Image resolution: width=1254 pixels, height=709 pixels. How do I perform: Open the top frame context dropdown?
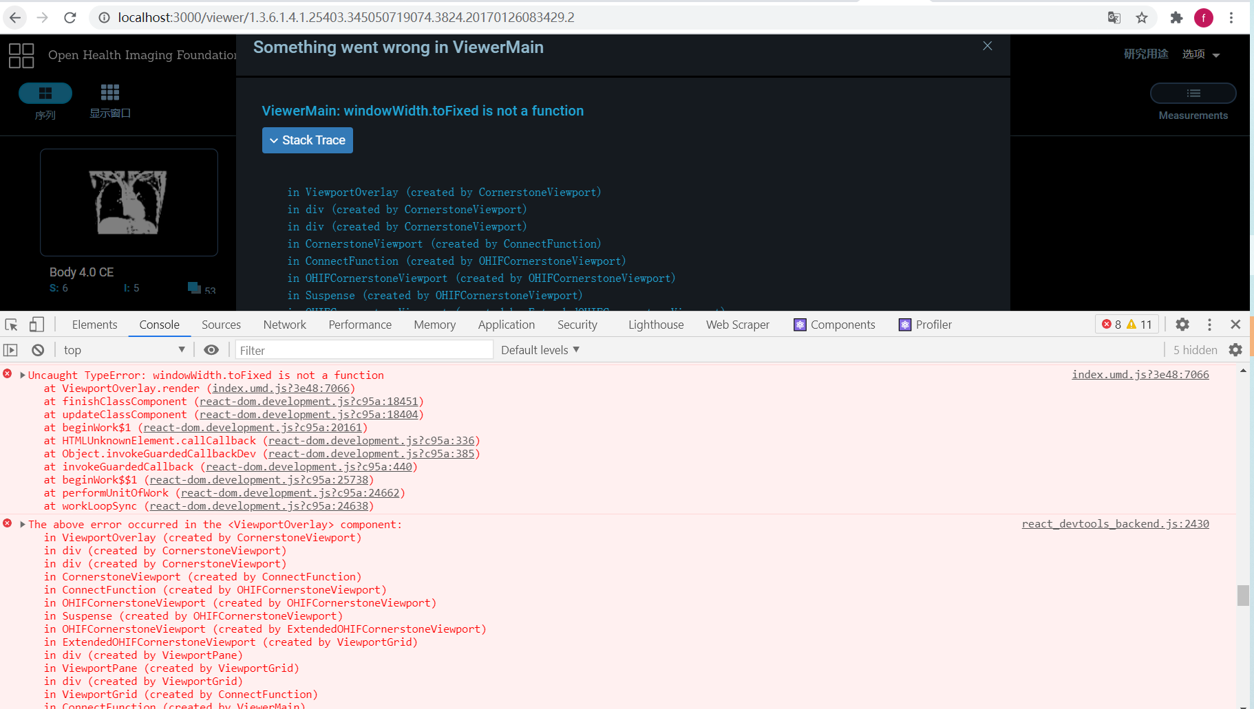124,349
